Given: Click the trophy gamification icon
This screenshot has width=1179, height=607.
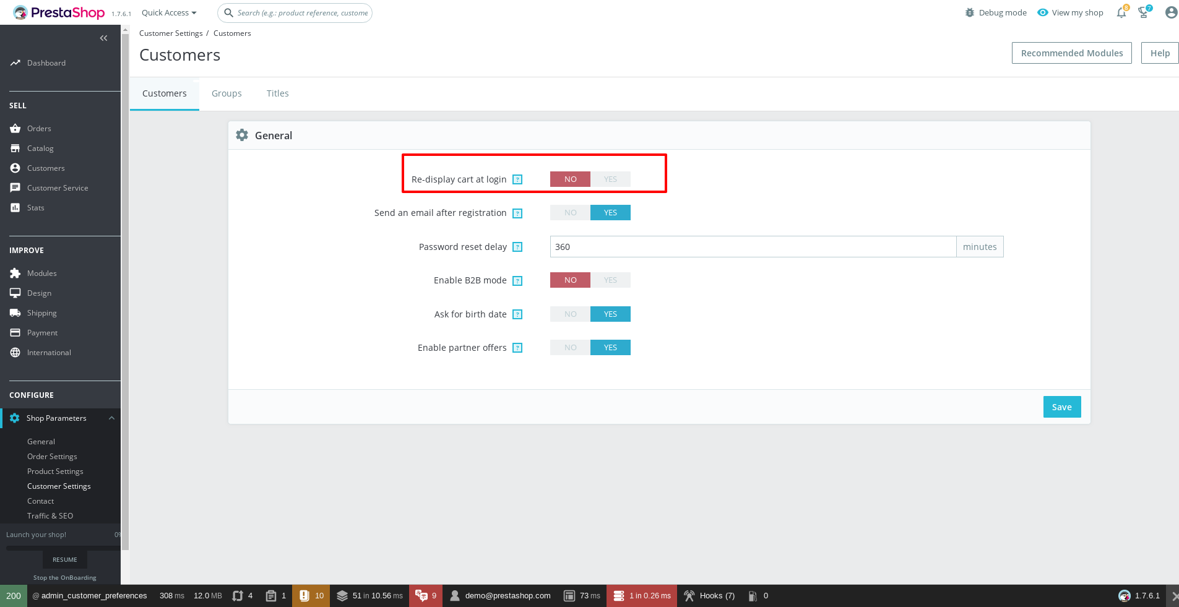Looking at the screenshot, I should [1144, 12].
